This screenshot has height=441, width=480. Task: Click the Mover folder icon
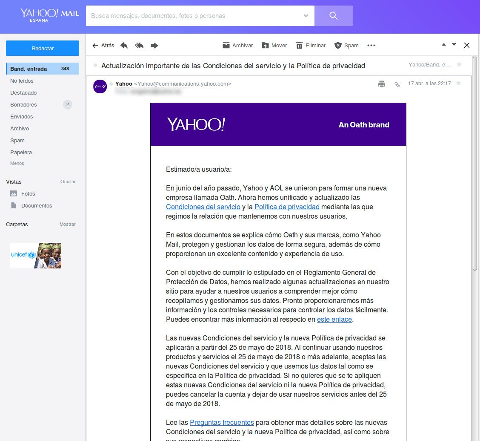click(265, 45)
